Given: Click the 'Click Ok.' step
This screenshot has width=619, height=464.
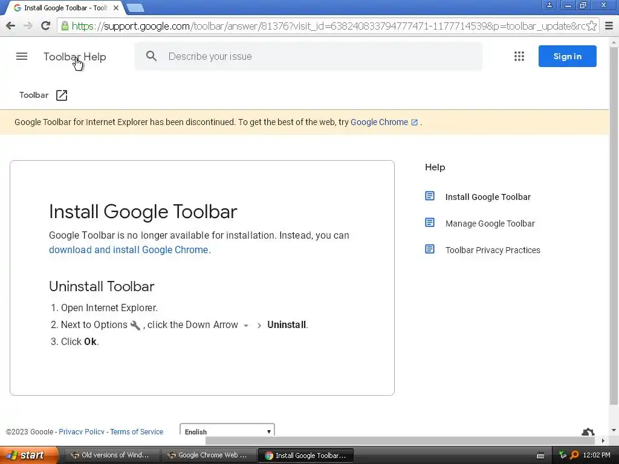Looking at the screenshot, I should 80,342.
